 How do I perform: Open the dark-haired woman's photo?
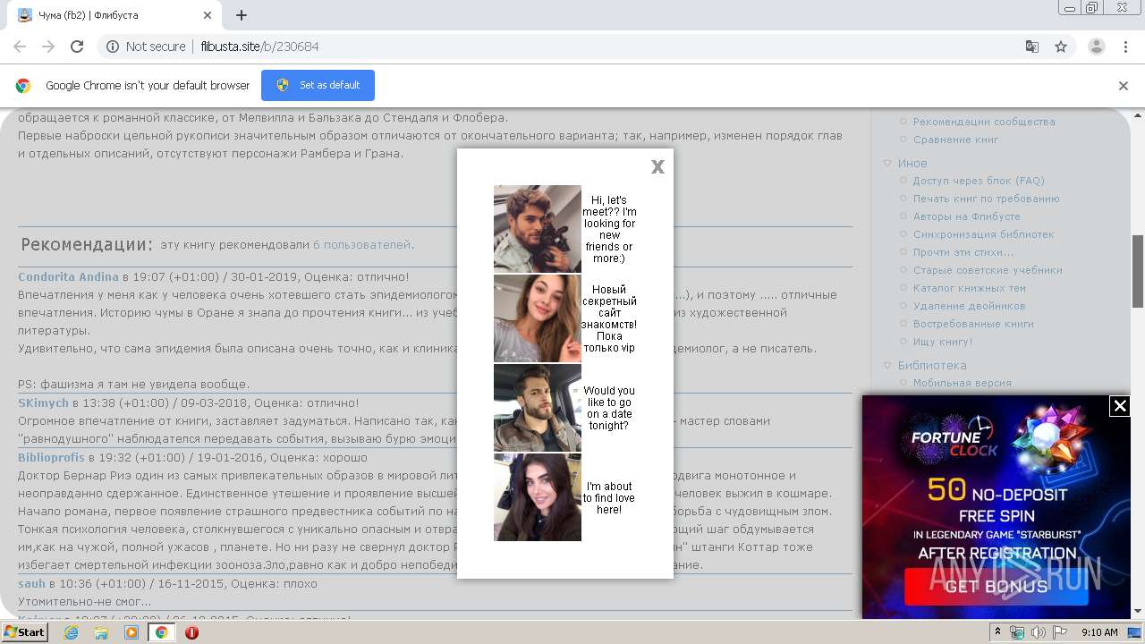pyautogui.click(x=538, y=497)
